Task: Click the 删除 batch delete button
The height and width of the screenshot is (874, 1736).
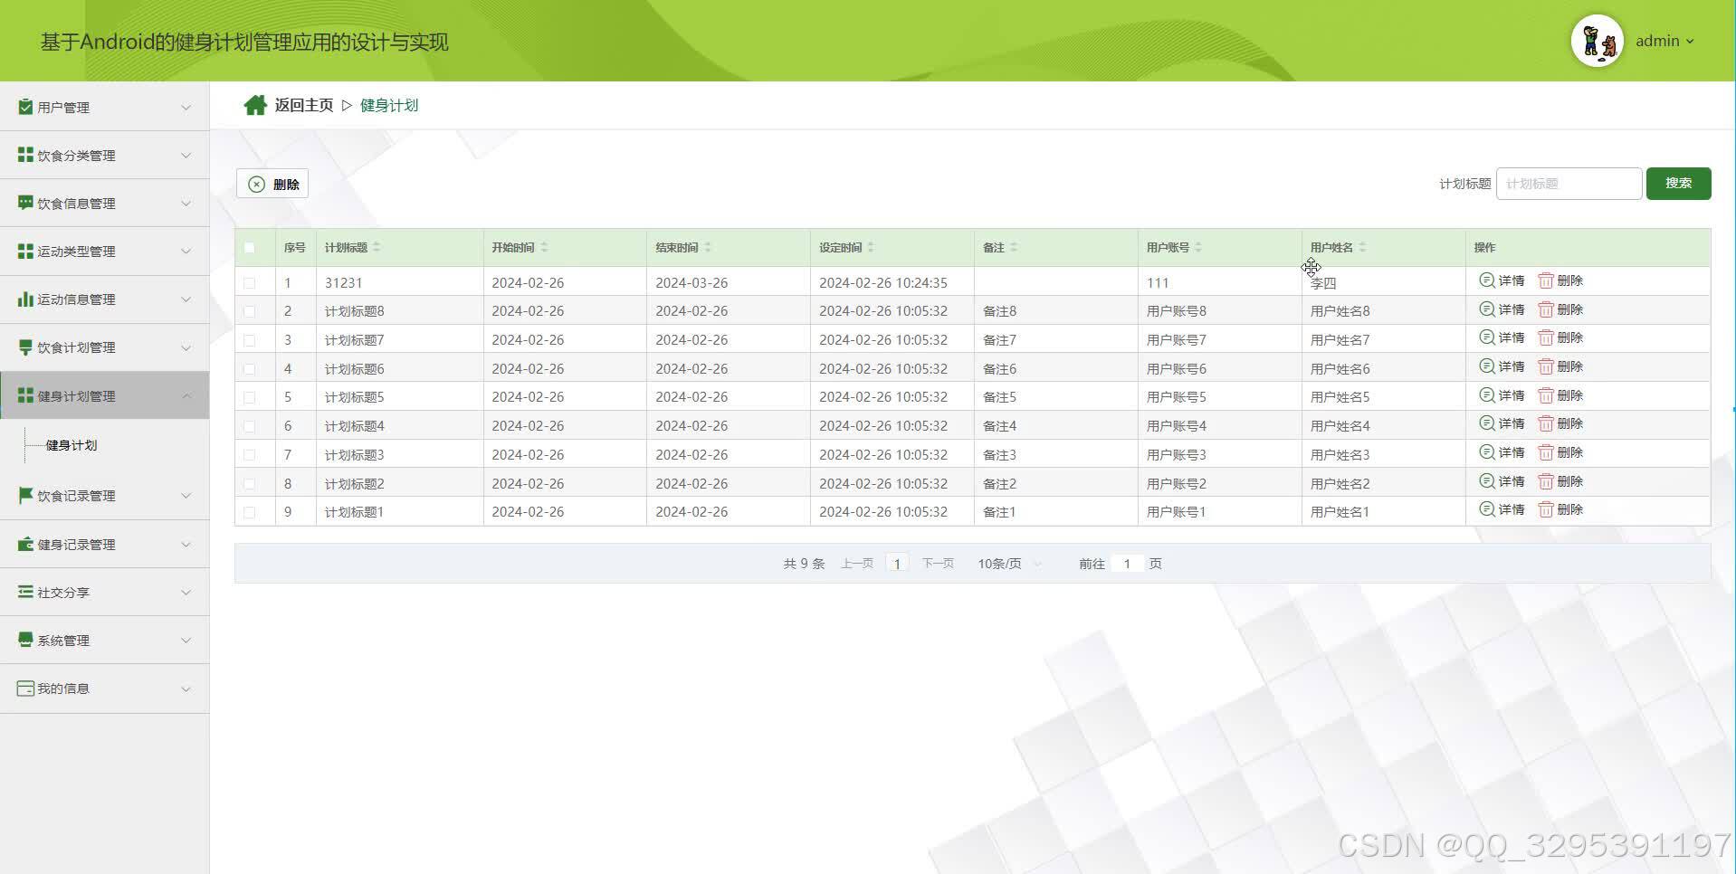Action: coord(272,184)
